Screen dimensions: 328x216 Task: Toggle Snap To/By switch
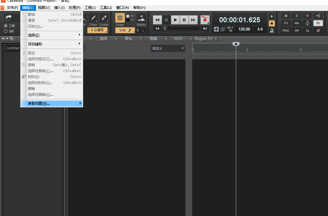[127, 18]
